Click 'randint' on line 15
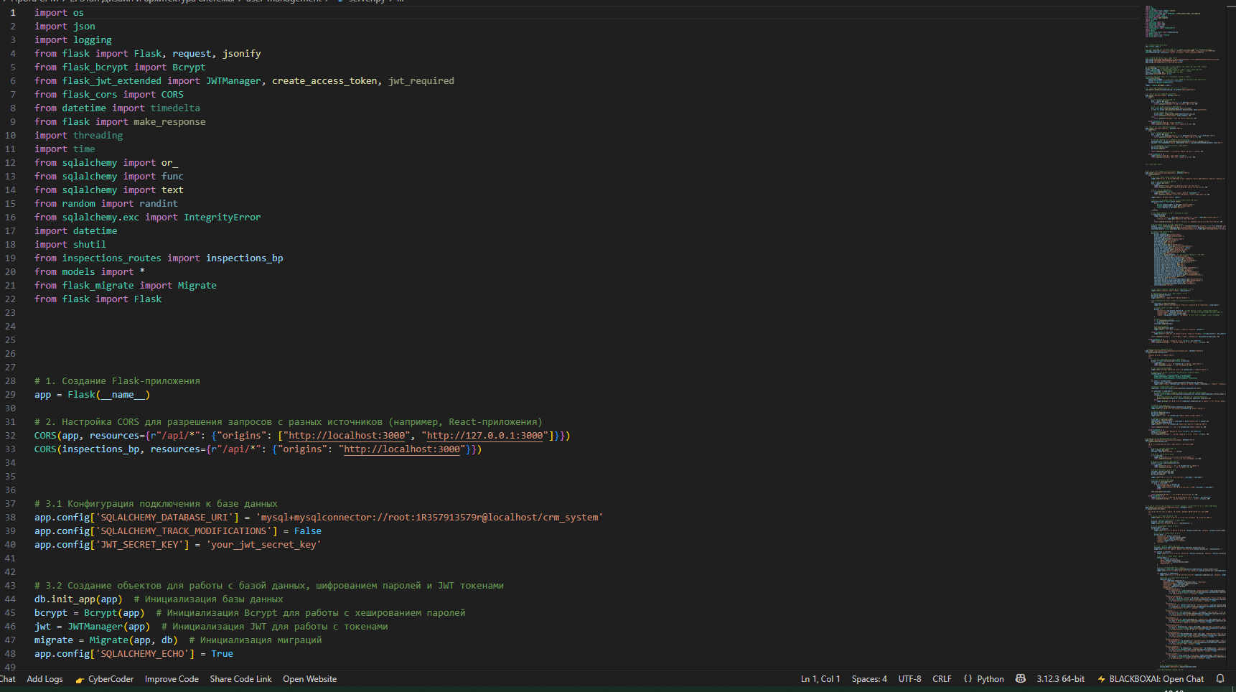Image resolution: width=1236 pixels, height=692 pixels. click(159, 204)
